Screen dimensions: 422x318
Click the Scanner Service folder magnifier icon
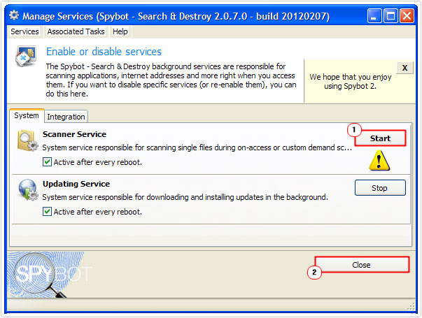pyautogui.click(x=27, y=140)
